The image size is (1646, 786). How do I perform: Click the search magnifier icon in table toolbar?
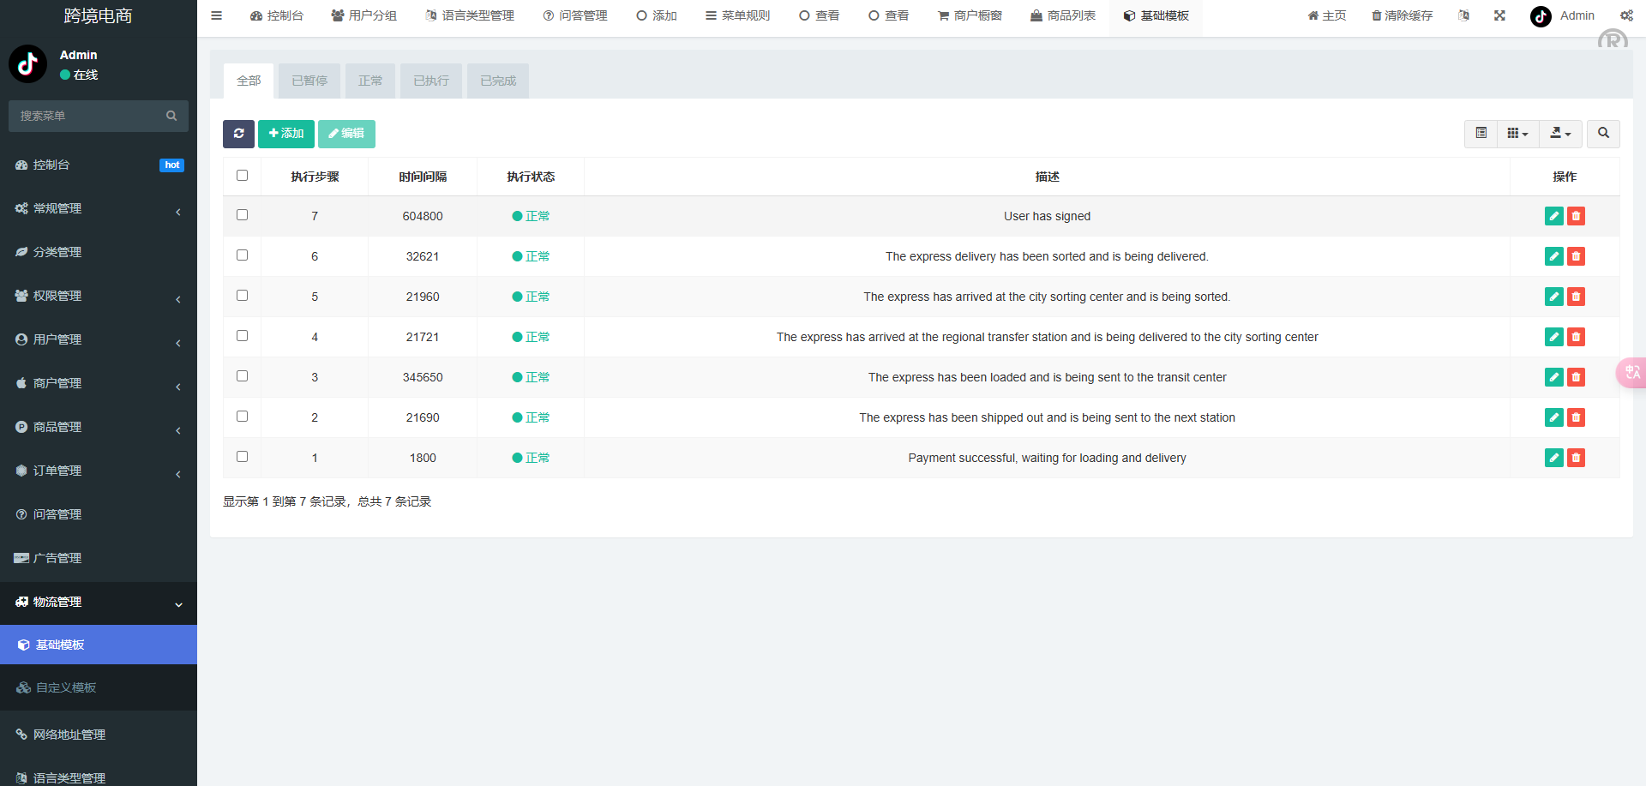(1603, 134)
